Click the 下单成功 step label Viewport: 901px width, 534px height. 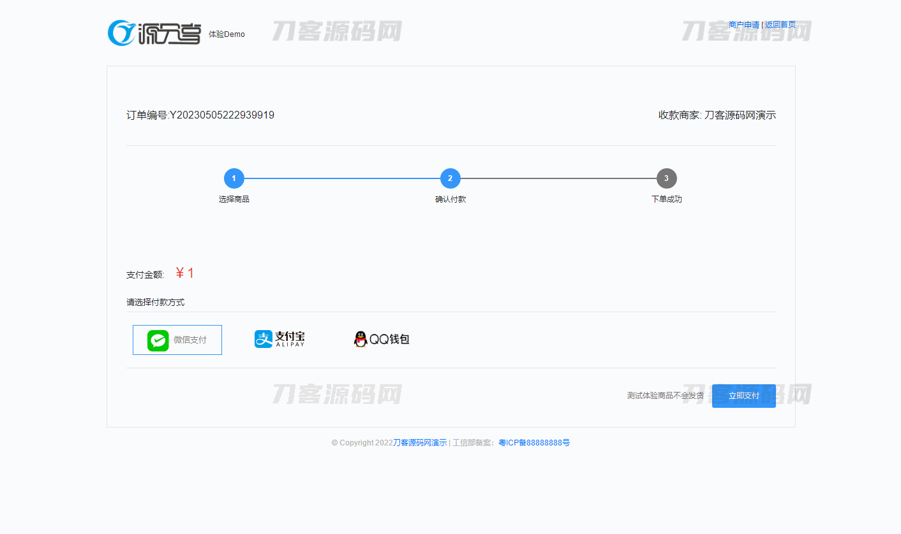pyautogui.click(x=666, y=199)
